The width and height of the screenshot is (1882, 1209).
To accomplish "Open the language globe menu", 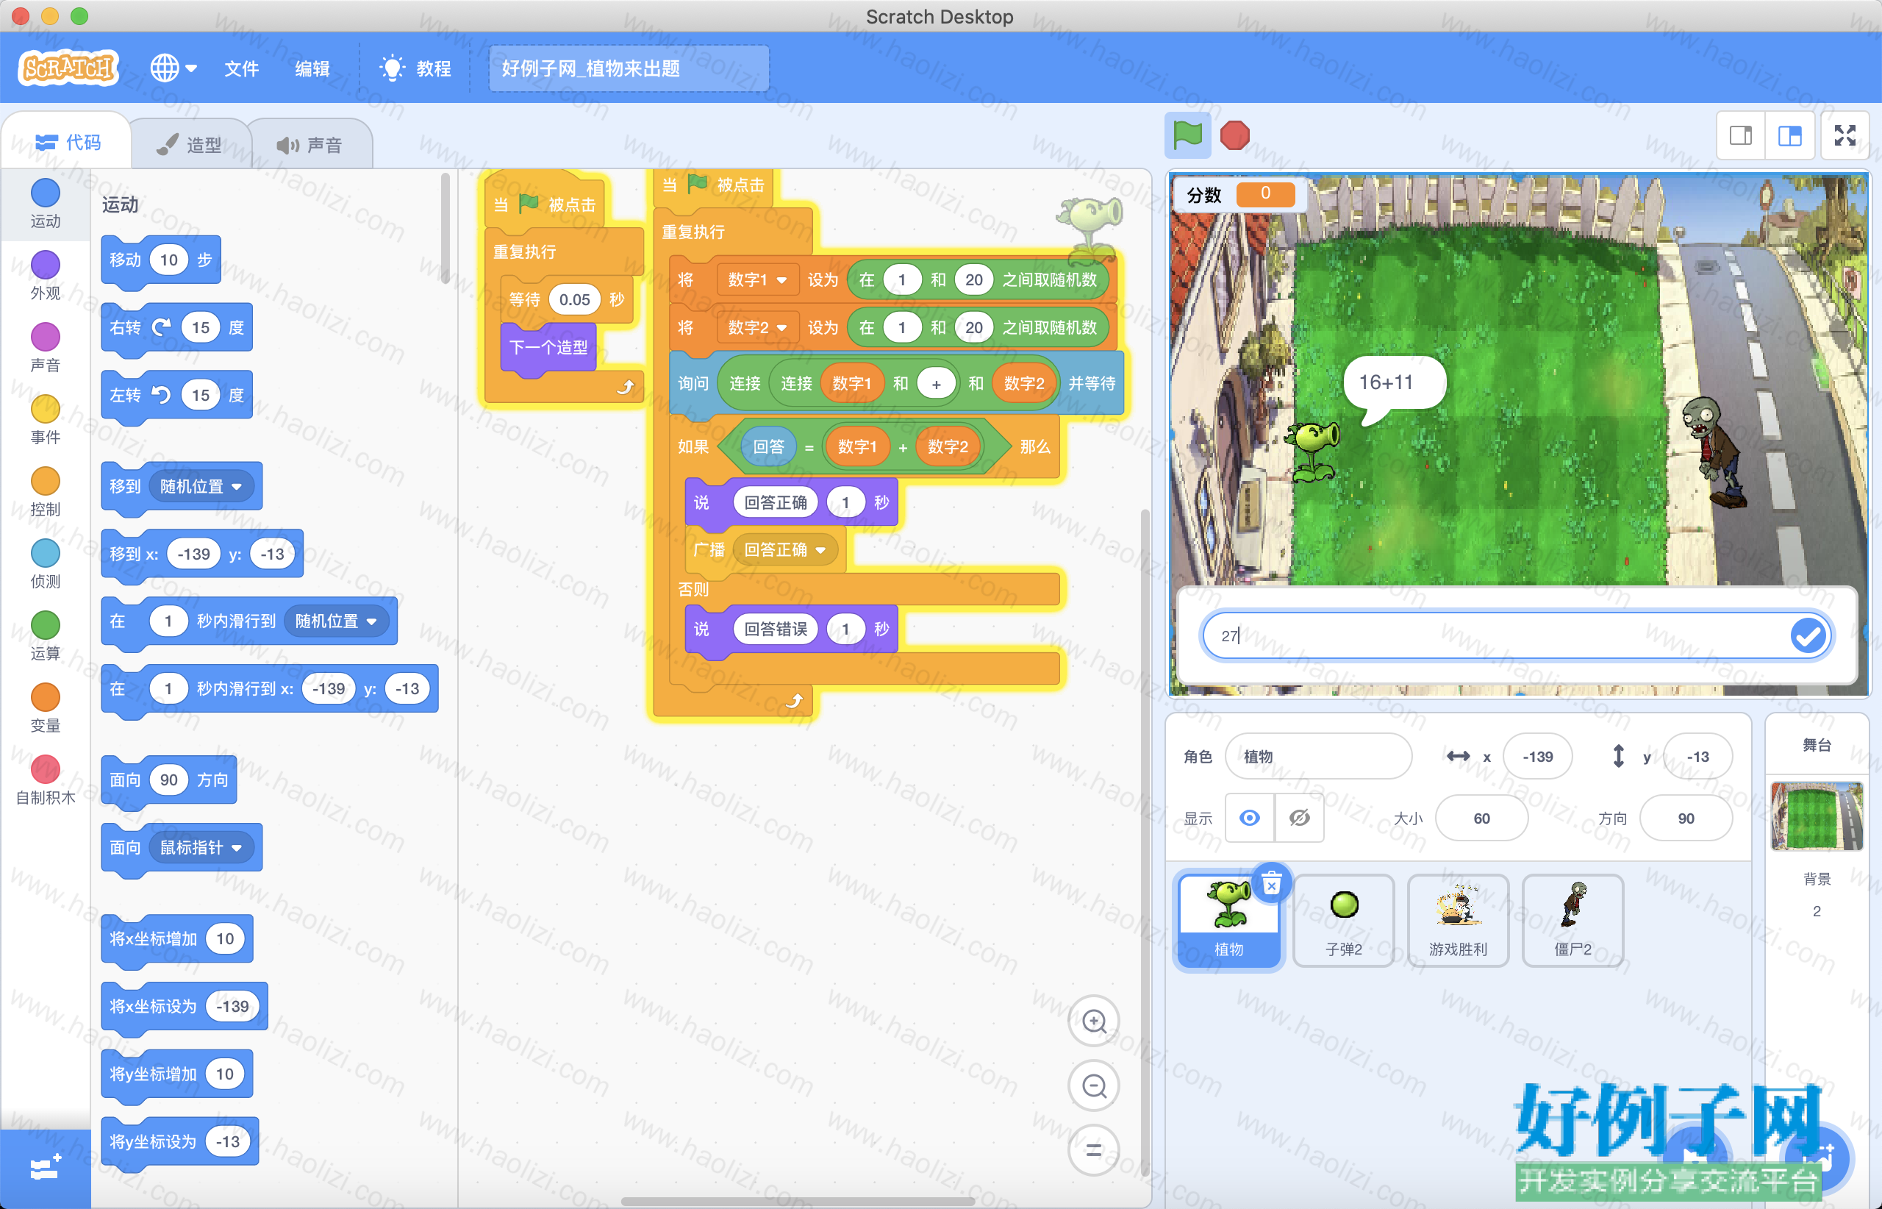I will [x=173, y=68].
